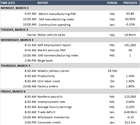The image size is (140, 125).
Task: Select the 225,000 previous payrolls value
Action: tap(130, 97)
